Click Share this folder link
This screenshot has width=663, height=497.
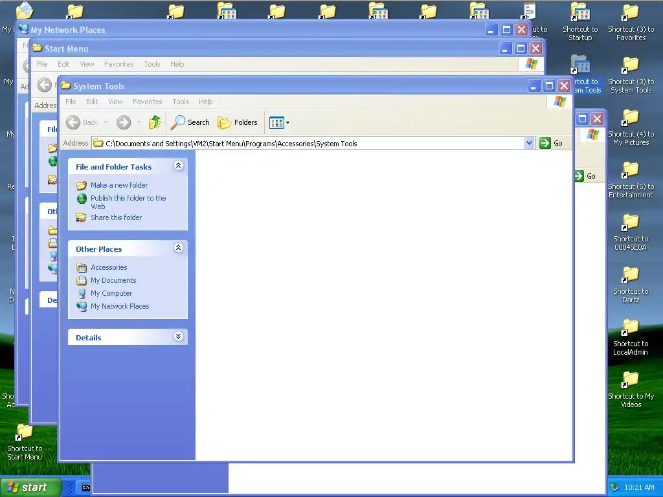117,217
